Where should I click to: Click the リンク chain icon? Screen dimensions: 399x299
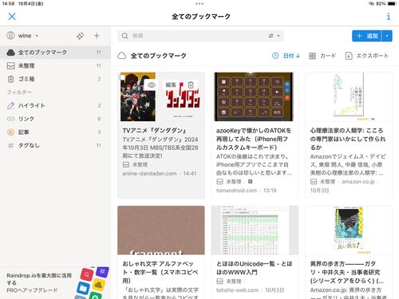pyautogui.click(x=10, y=119)
